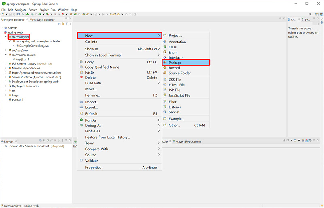Select Deployed Resources in the tree
Viewport: 324px width, 208px height.
pos(23,86)
